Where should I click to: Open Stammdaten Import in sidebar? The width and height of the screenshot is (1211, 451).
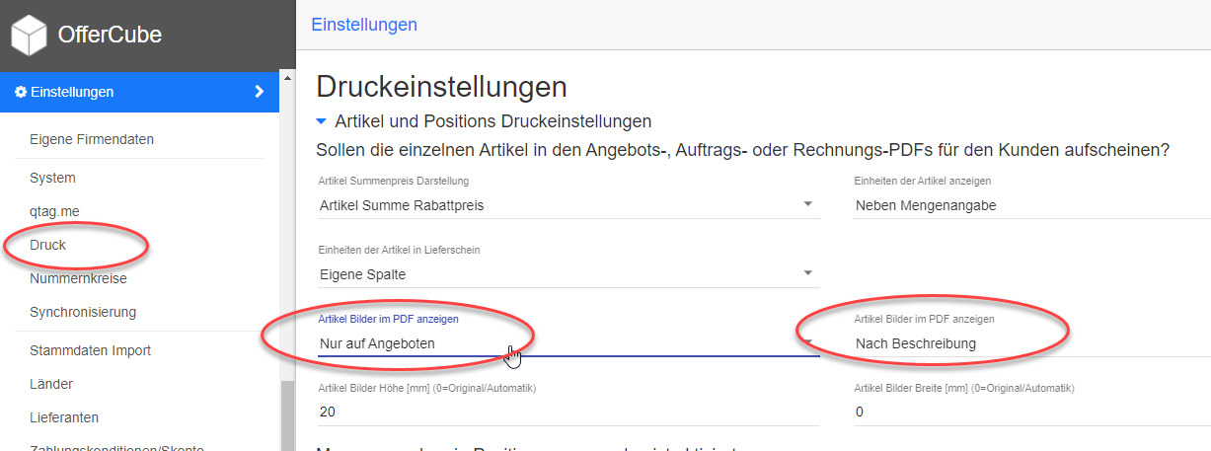(90, 350)
